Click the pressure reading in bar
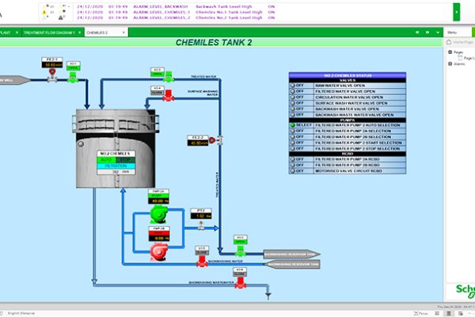The height and width of the screenshot is (317, 475). [201, 216]
